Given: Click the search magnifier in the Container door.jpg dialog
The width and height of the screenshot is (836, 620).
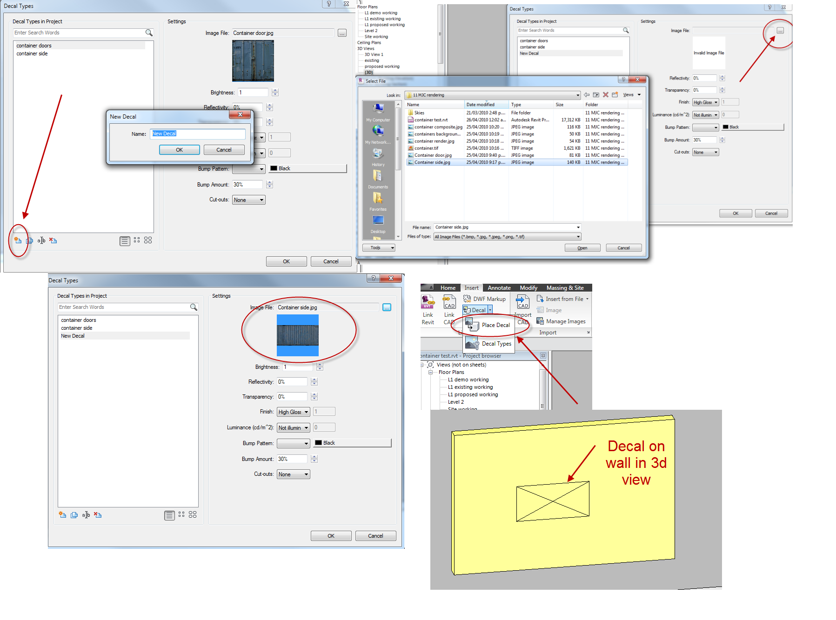Looking at the screenshot, I should (149, 33).
